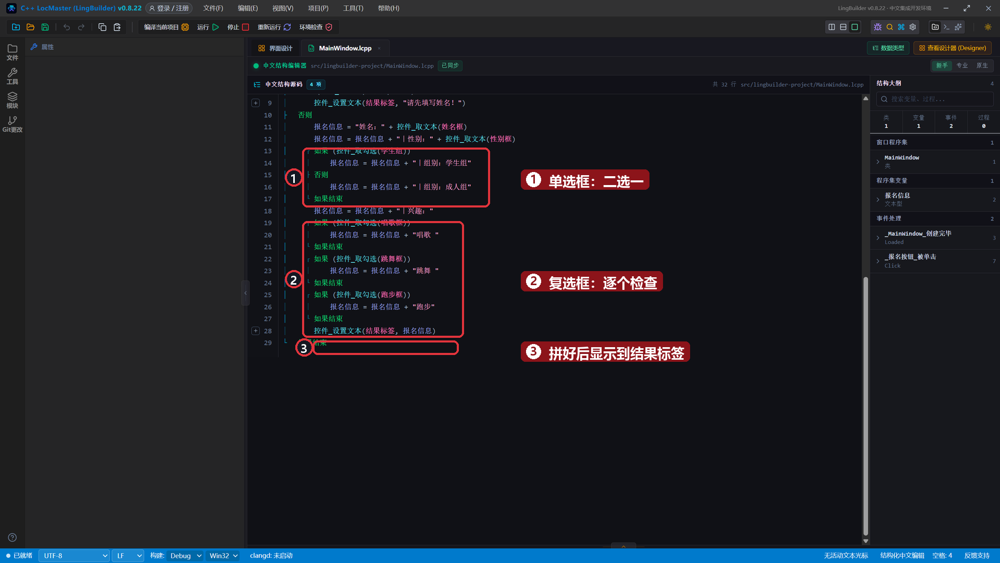Image resolution: width=1000 pixels, height=563 pixels.
Task: Open the Modules (模块) sidebar panel
Action: [12, 100]
